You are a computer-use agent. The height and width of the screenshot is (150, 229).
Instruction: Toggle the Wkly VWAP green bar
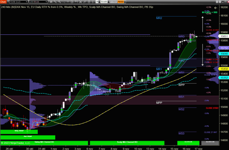(19, 132)
